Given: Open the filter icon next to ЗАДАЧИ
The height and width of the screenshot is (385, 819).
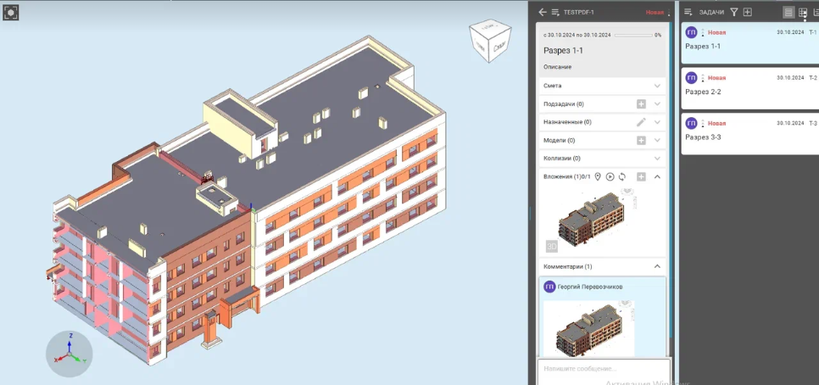Looking at the screenshot, I should (x=734, y=12).
